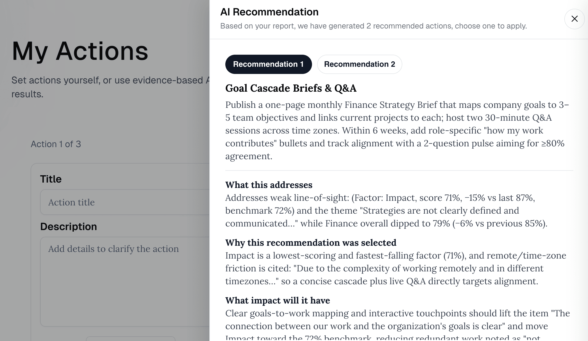Click 'Why this recommendation was selected' heading

(x=311, y=243)
